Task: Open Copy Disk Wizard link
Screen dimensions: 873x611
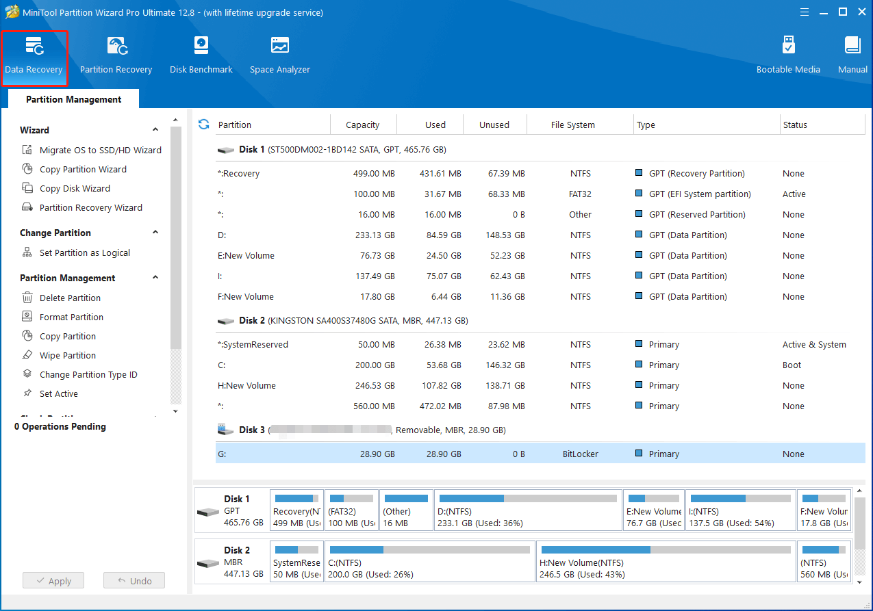Action: [75, 188]
